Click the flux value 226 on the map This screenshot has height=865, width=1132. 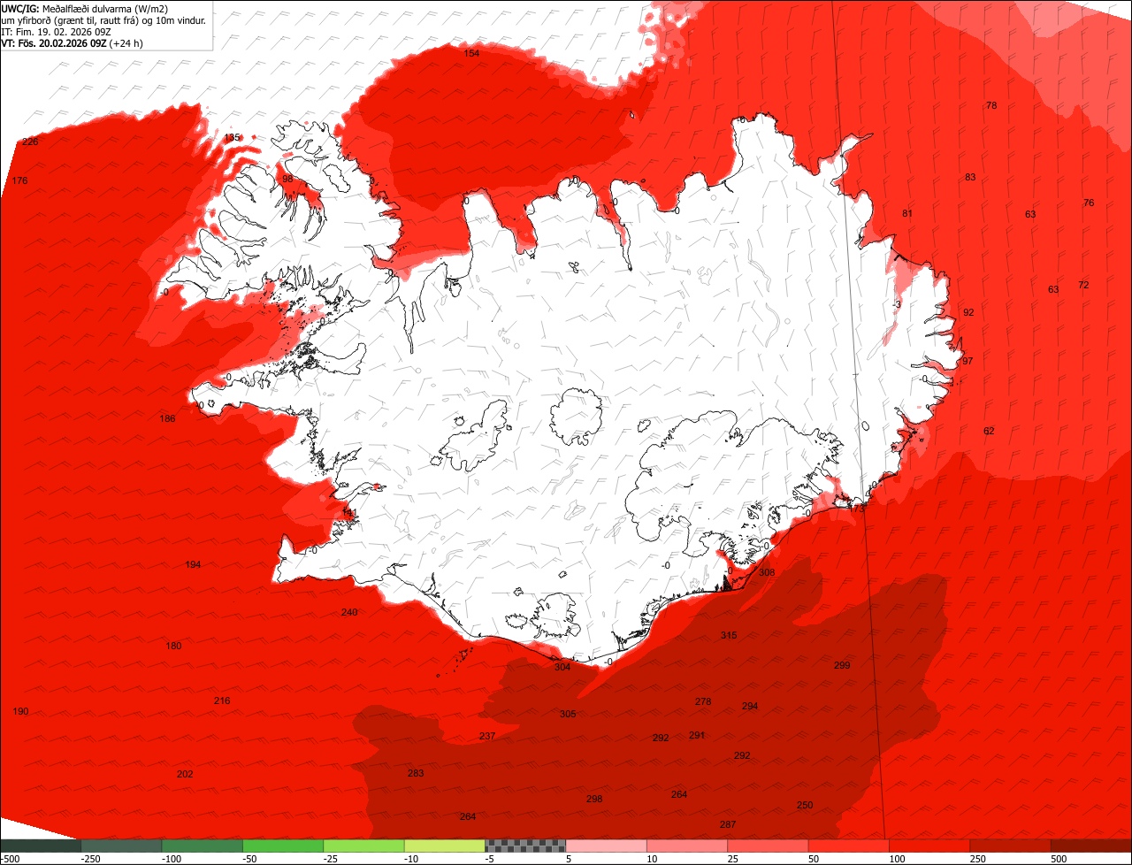click(x=30, y=142)
